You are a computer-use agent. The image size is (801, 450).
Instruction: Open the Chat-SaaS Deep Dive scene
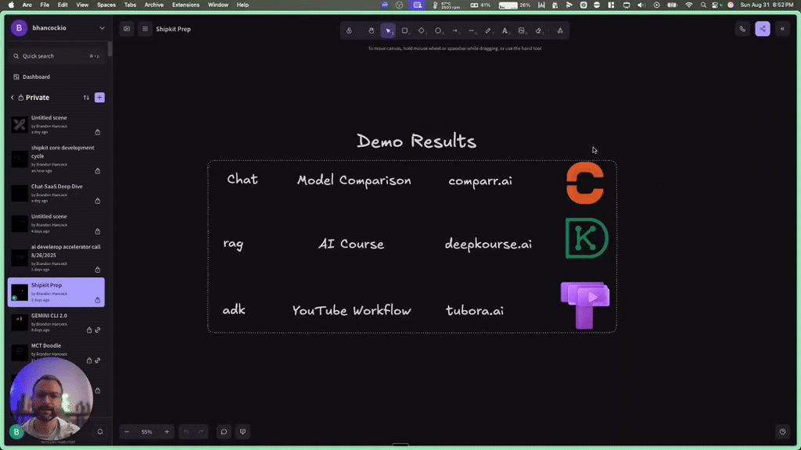pos(56,194)
